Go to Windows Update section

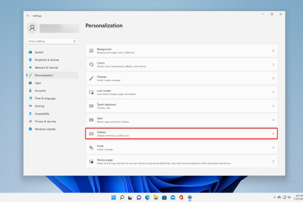tap(45, 129)
